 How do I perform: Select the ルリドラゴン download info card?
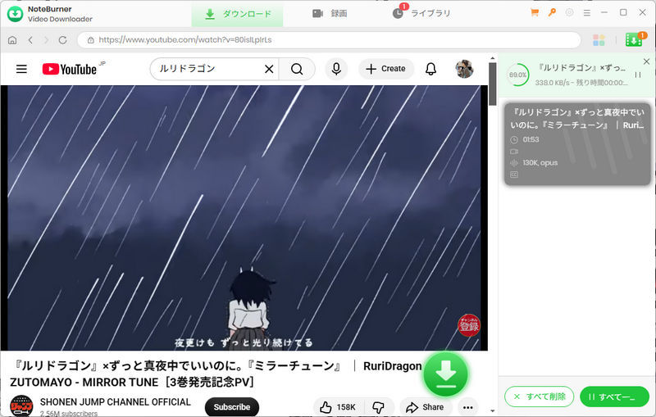pos(577,143)
